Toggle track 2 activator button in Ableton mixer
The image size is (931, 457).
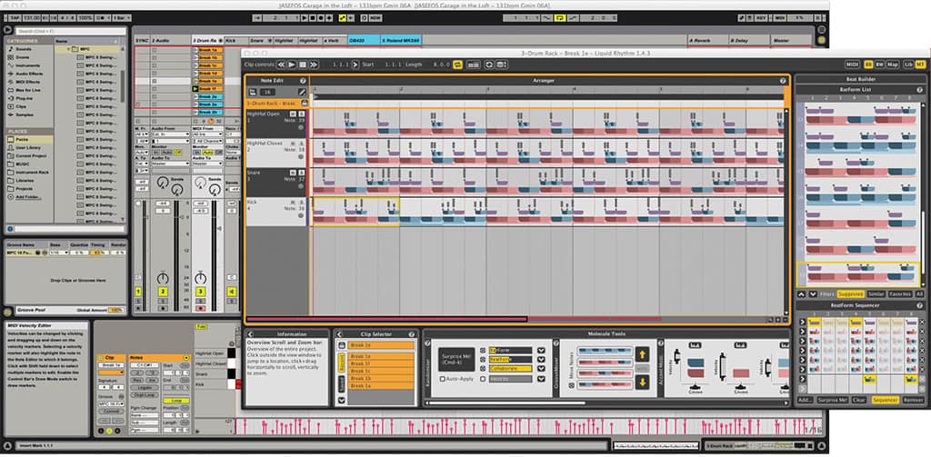click(x=162, y=291)
